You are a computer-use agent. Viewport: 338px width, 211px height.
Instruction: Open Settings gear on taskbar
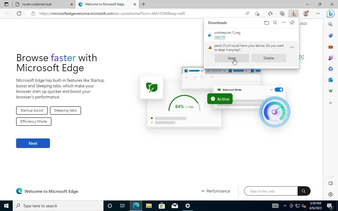(188, 206)
